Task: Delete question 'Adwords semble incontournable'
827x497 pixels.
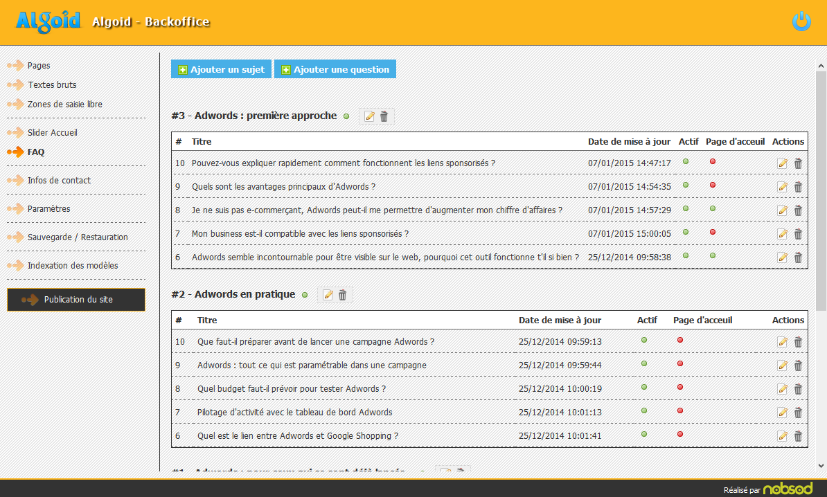Action: pyautogui.click(x=798, y=257)
